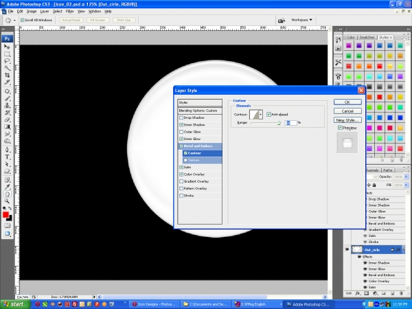
Task: Select the Magic Wand tool
Action: coord(7,68)
